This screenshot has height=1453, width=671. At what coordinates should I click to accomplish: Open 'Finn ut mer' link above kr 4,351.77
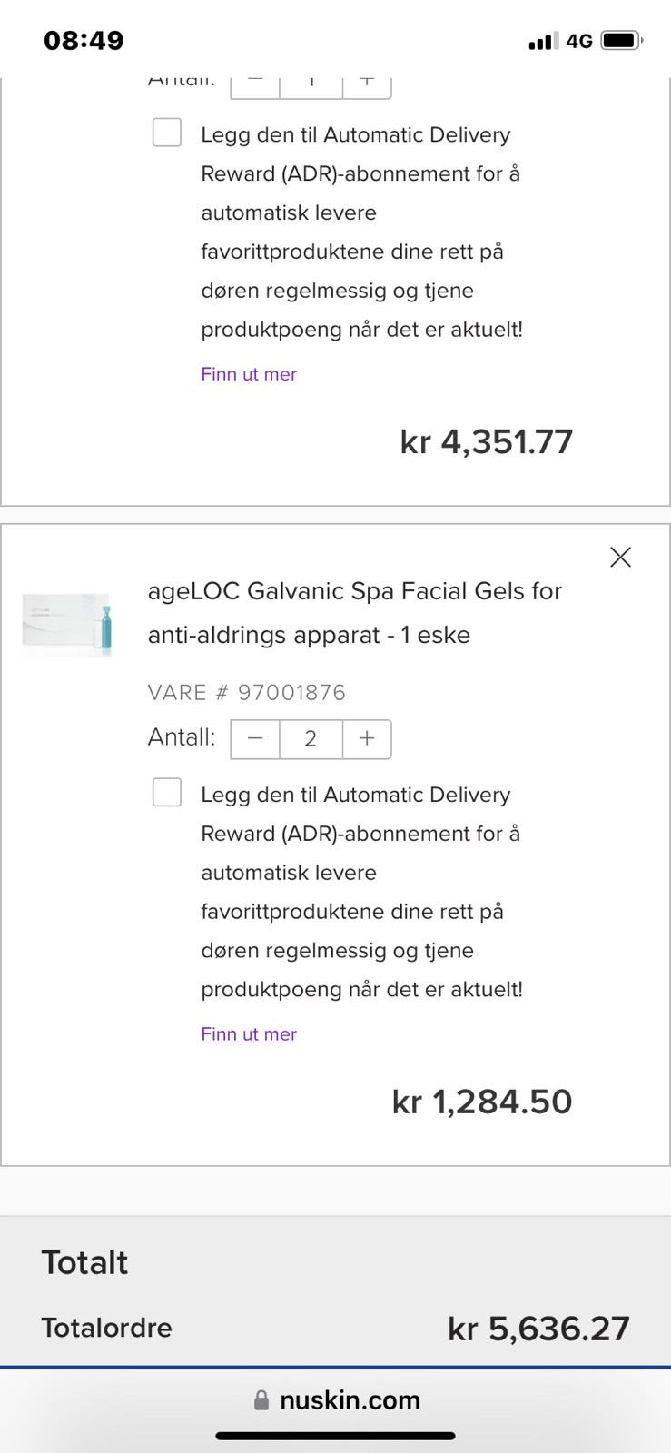pyautogui.click(x=249, y=374)
